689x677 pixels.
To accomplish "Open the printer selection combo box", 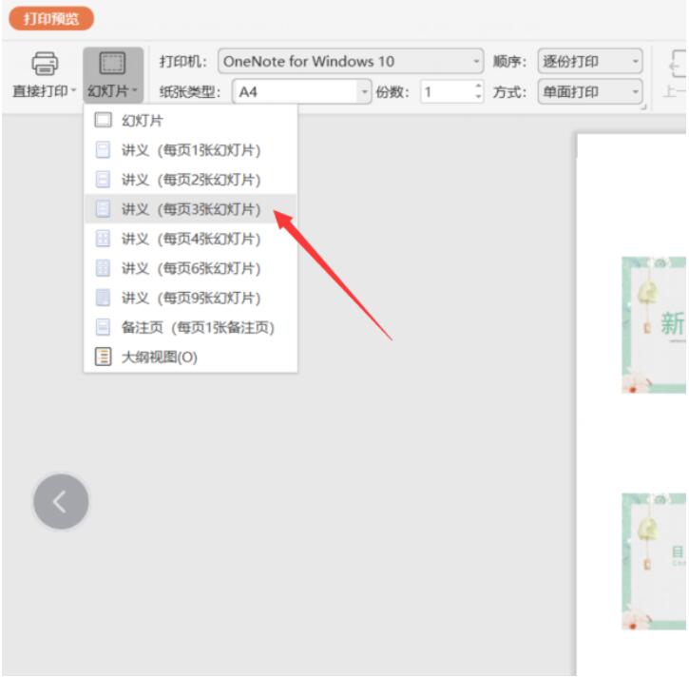I will (x=351, y=61).
